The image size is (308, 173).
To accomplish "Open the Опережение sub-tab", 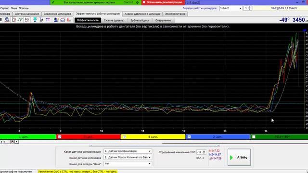I will click(x=163, y=20).
